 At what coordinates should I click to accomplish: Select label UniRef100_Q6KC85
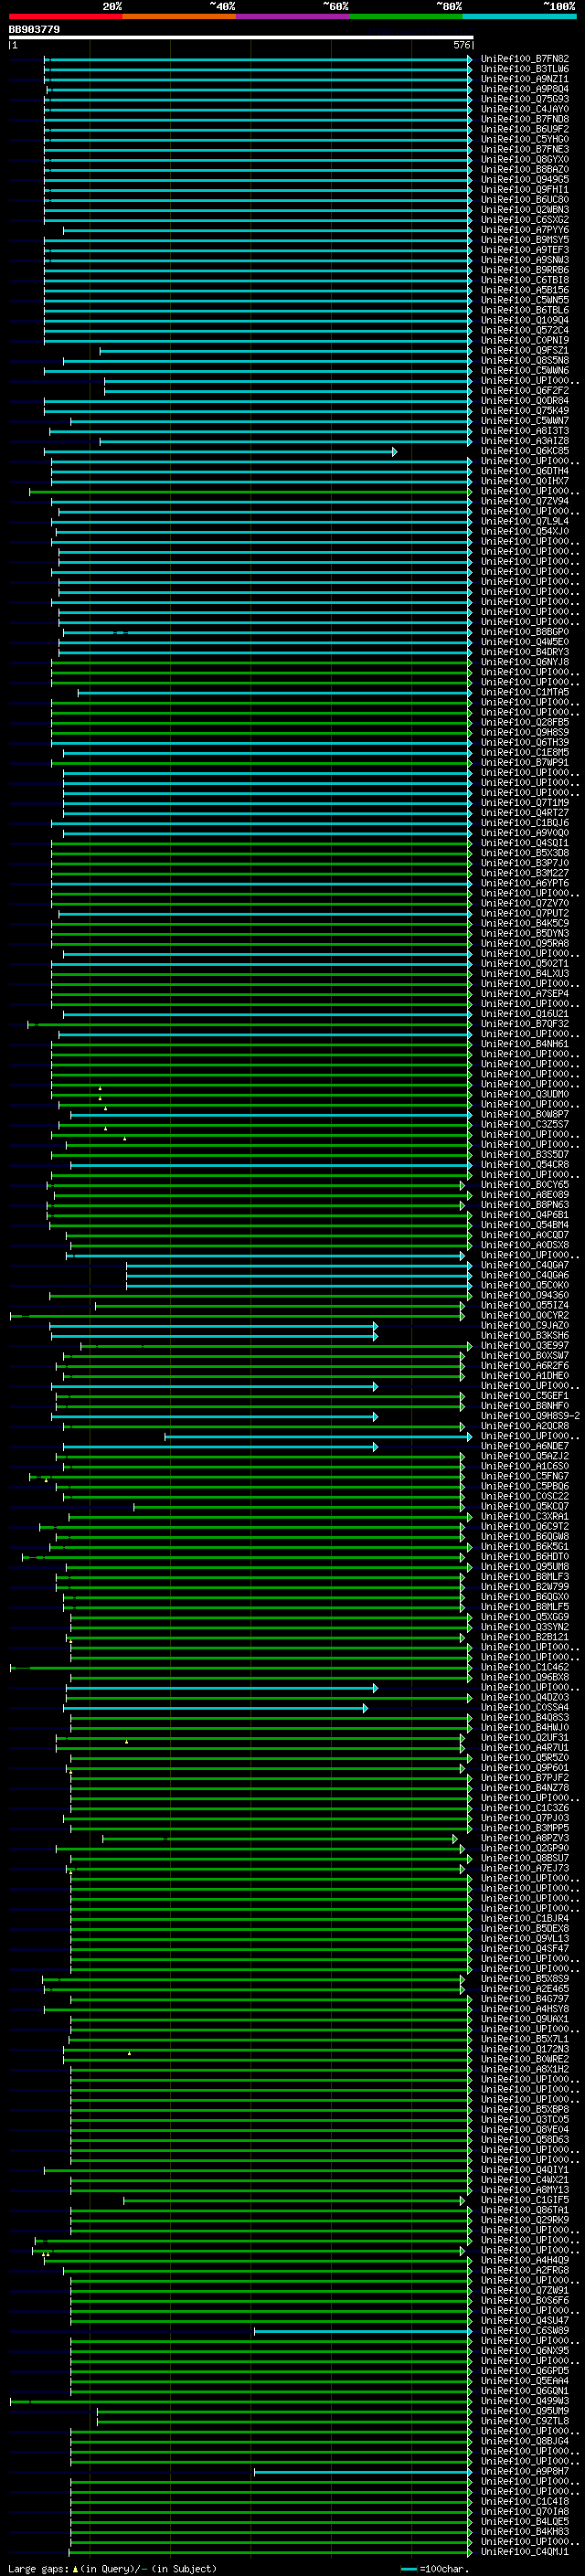pyautogui.click(x=525, y=451)
